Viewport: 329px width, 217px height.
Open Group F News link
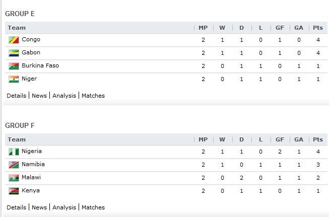39,207
